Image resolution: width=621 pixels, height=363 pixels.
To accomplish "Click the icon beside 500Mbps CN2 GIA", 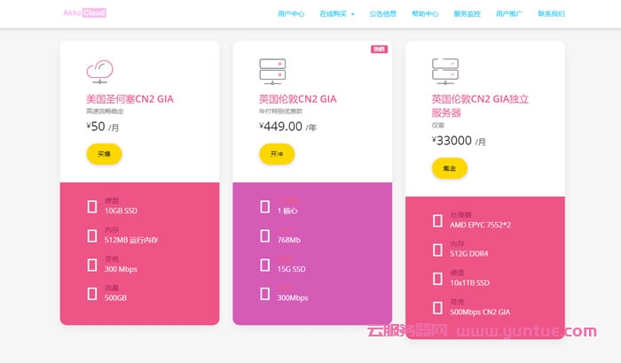I will point(436,307).
